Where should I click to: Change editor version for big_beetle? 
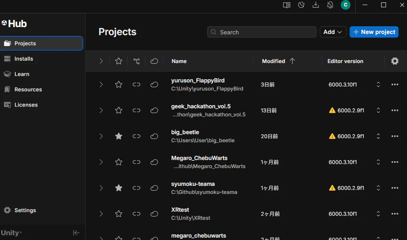pyautogui.click(x=378, y=136)
